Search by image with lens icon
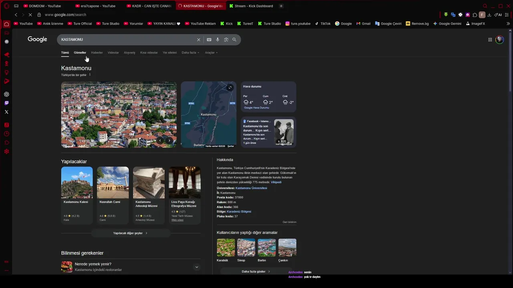The image size is (513, 288). [x=226, y=40]
